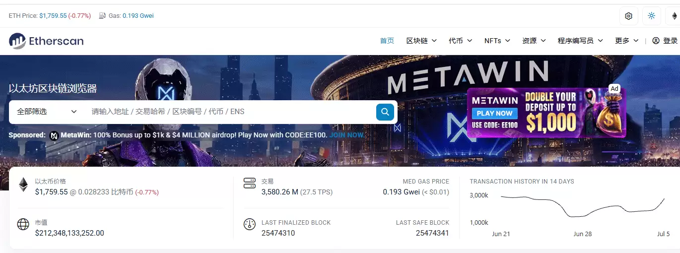680x253 pixels.
Task: Click the Etherscan logo
Action: [46, 41]
